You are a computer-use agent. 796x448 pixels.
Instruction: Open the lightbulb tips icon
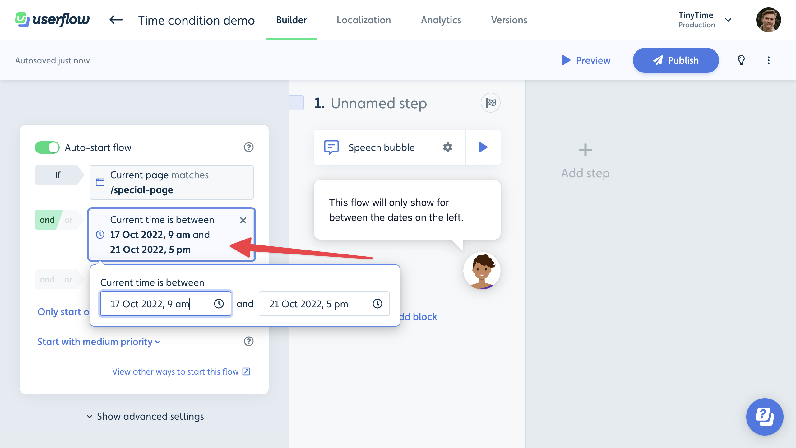click(741, 60)
